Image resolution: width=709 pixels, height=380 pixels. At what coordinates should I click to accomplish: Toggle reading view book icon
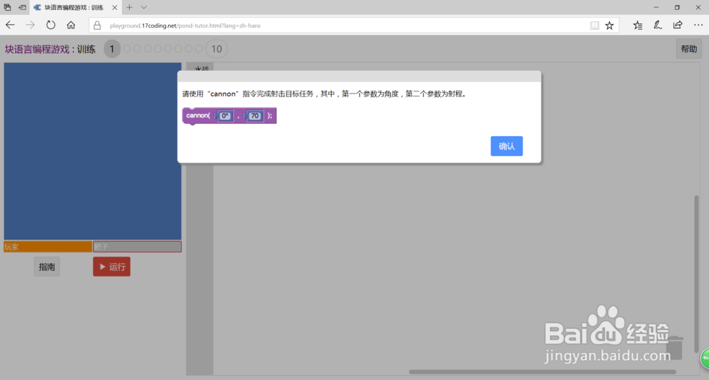click(x=594, y=26)
